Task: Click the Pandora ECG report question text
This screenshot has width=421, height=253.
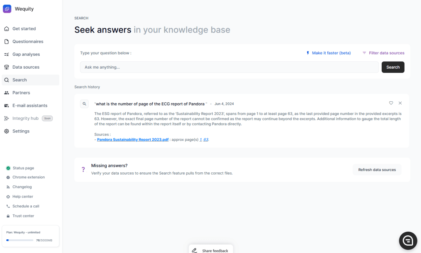Action: click(151, 104)
